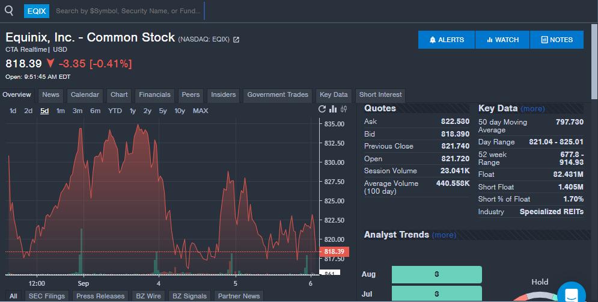The image size is (598, 302).
Task: Set chart range to 1m
Action: 61,111
